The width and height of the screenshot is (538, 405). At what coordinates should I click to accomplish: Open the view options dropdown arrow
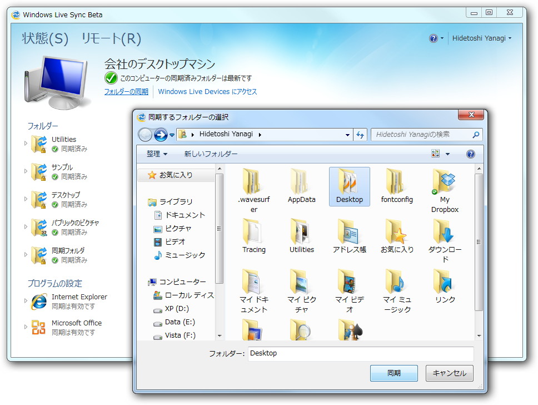(447, 154)
